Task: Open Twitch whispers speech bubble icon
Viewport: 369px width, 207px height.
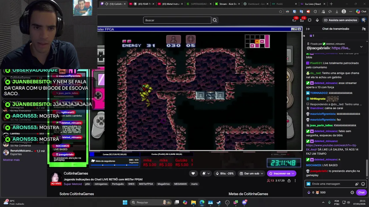Action: (x=310, y=20)
